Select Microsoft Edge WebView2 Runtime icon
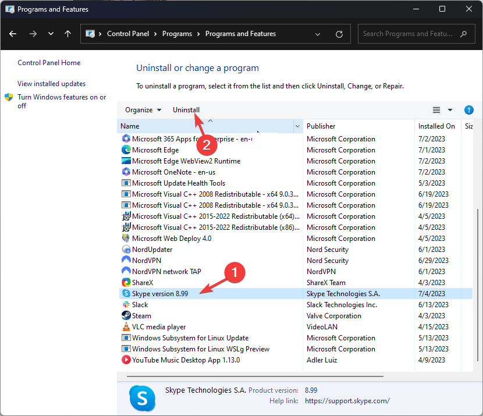The height and width of the screenshot is (416, 483). (x=126, y=161)
